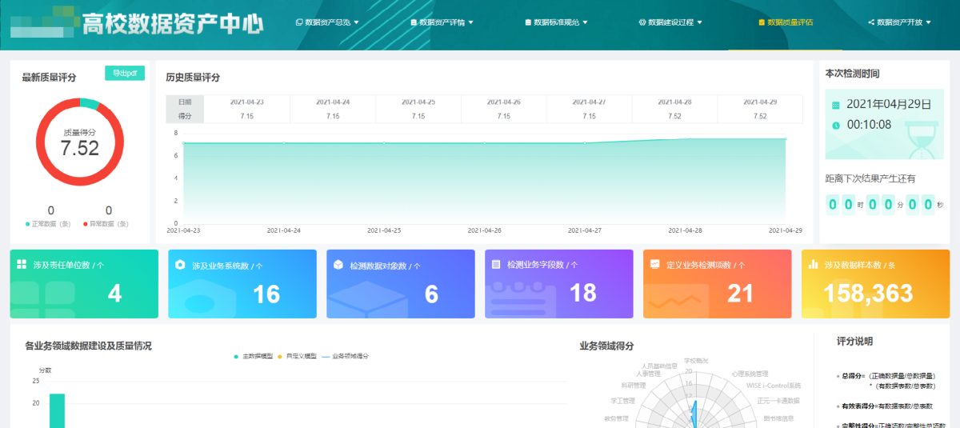960x428 pixels.
Task: Select the 2021-04-28 date cell in table
Action: point(674,102)
